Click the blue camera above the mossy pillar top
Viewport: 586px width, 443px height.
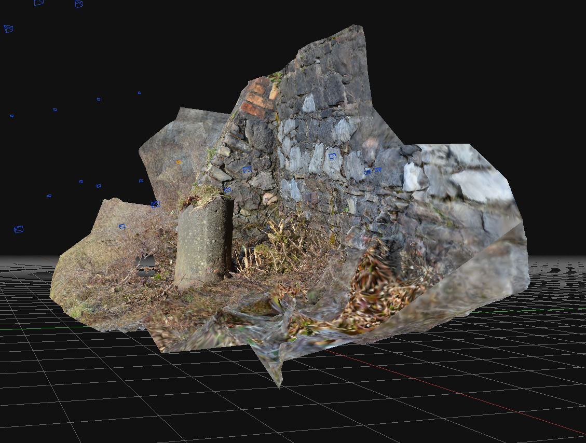pyautogui.click(x=227, y=189)
